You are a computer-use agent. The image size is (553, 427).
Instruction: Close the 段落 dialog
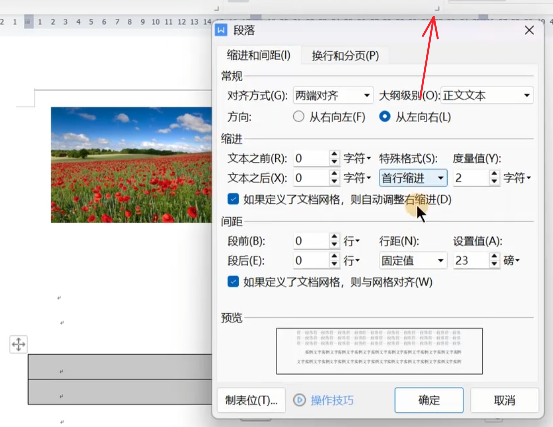529,30
